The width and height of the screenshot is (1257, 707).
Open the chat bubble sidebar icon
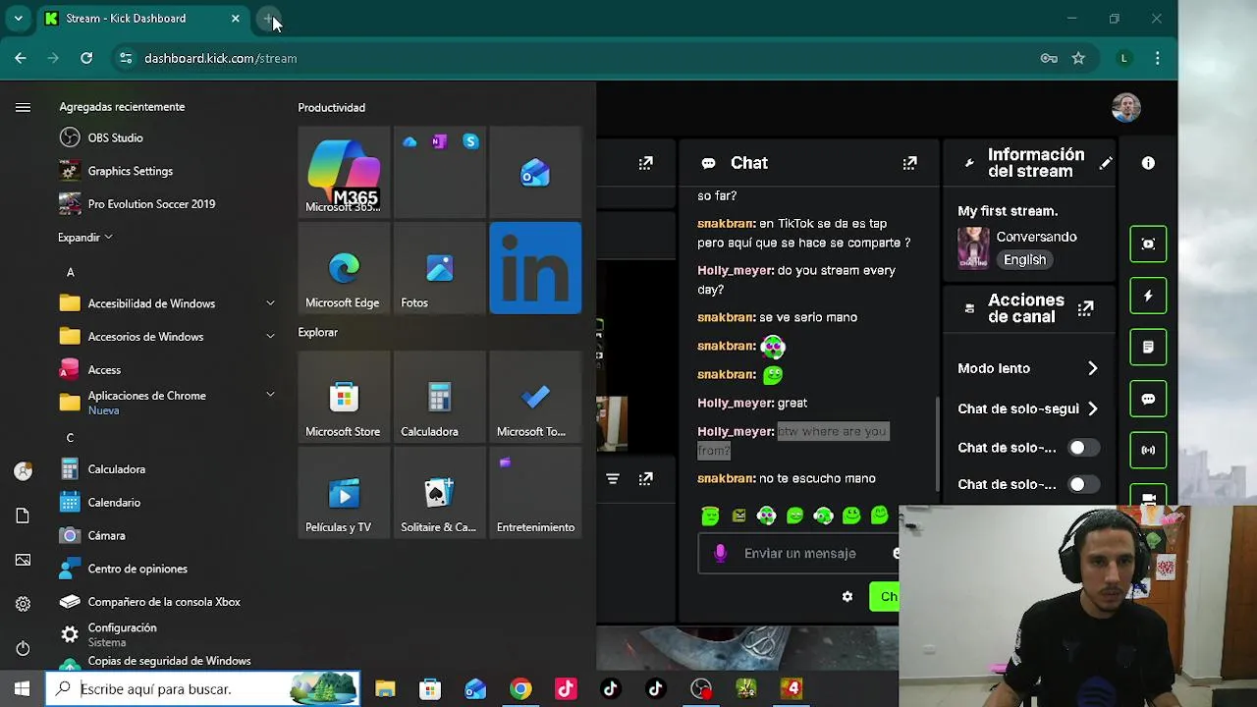[1148, 400]
